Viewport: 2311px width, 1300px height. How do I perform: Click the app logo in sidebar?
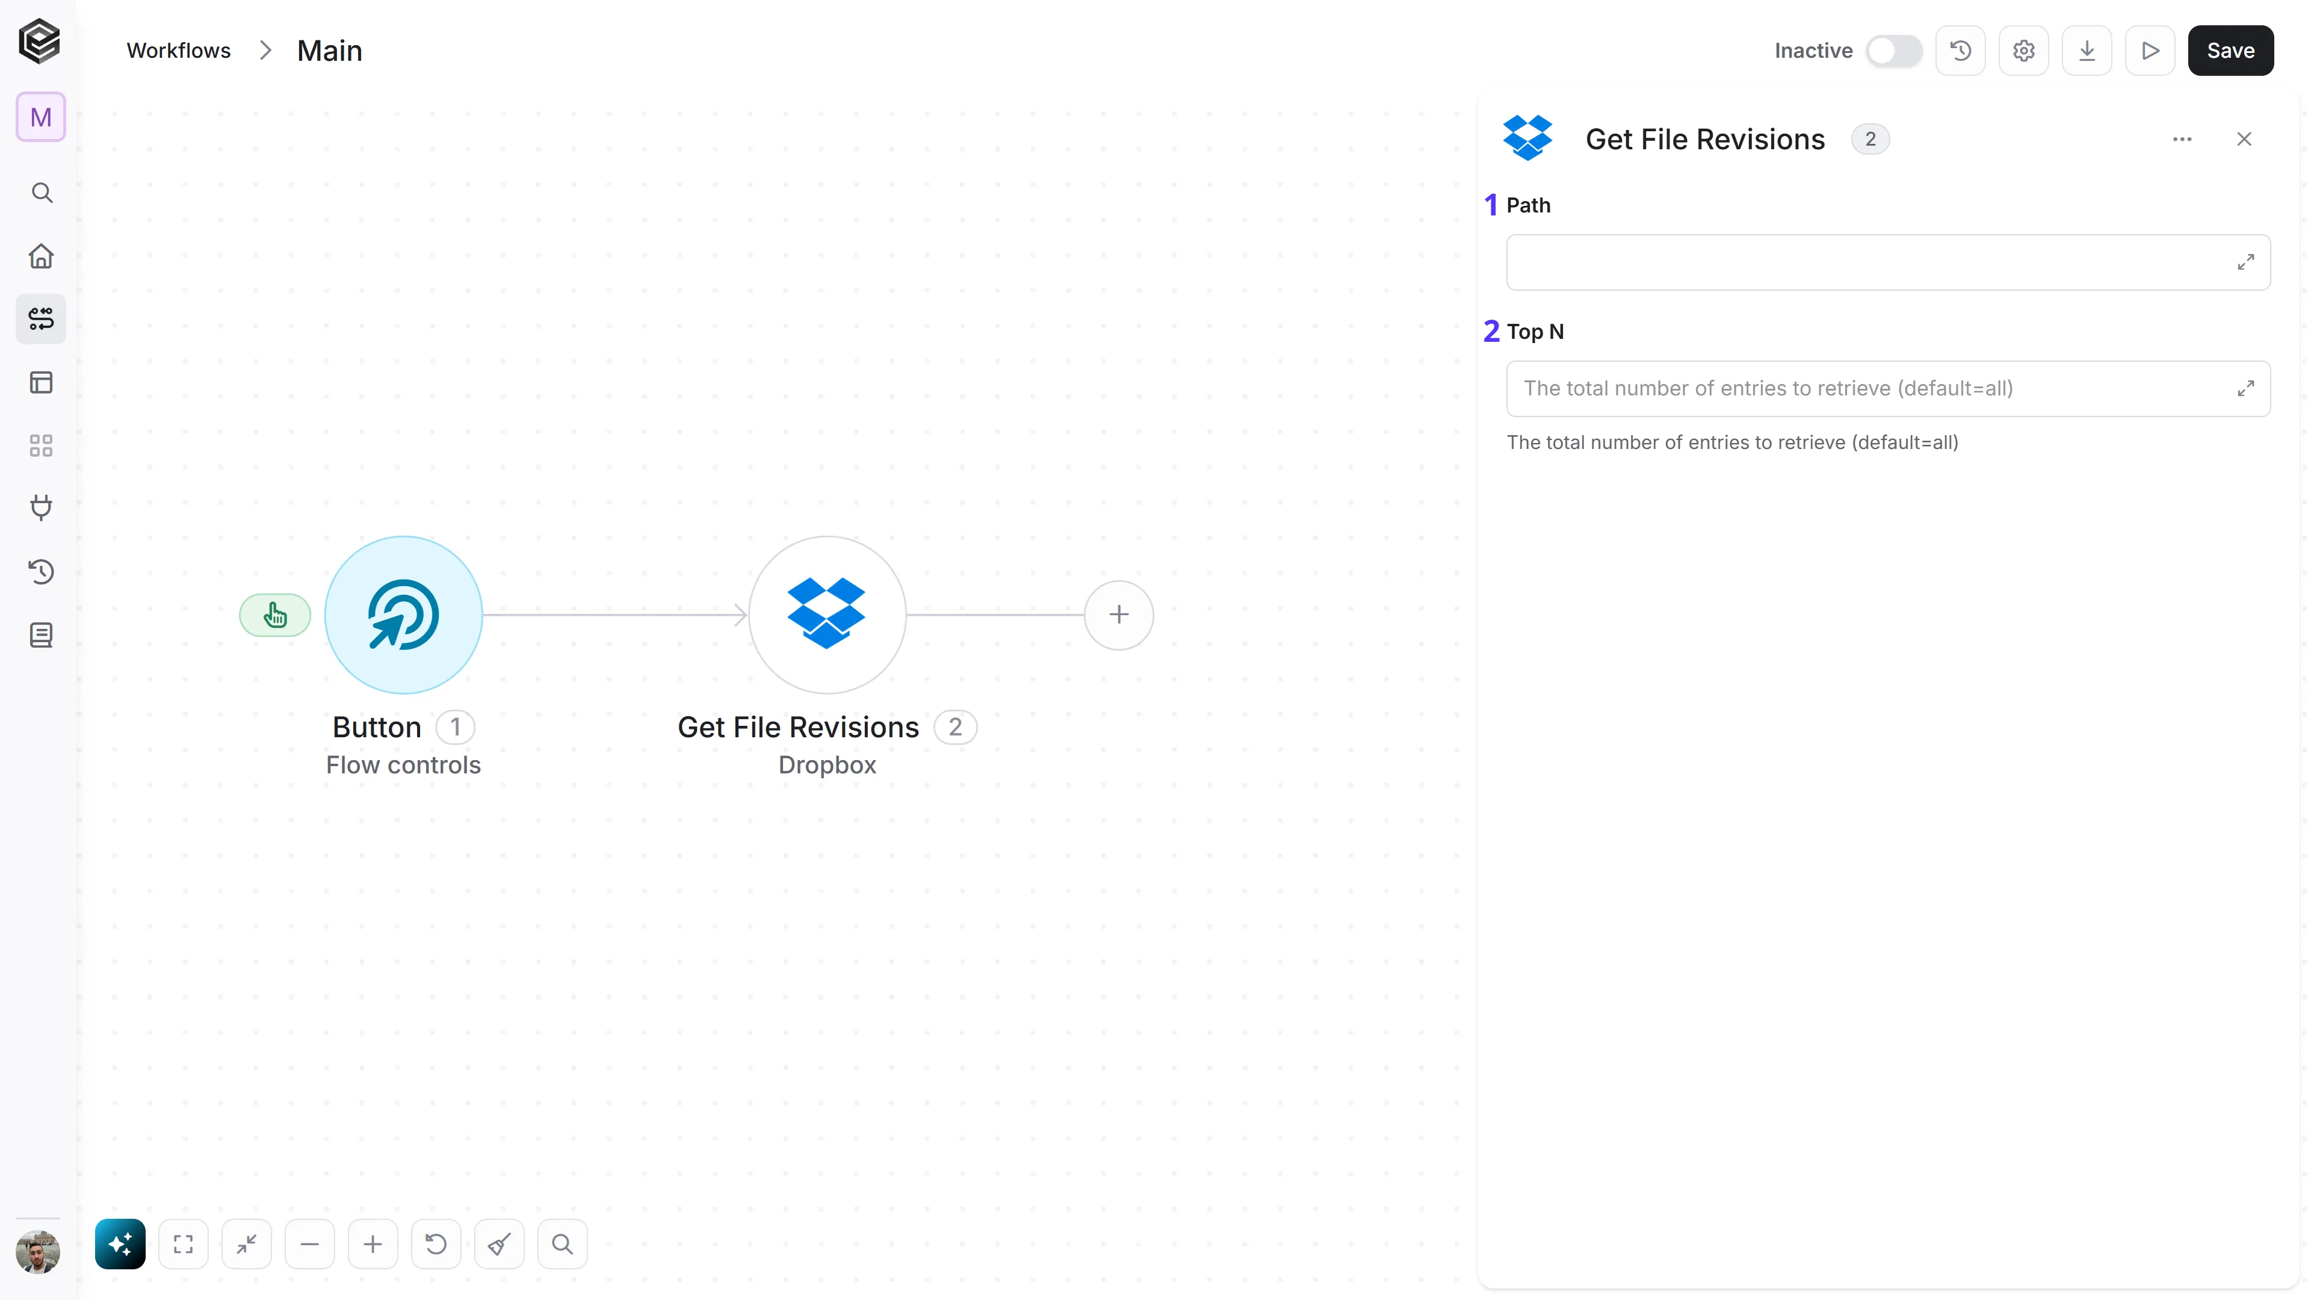[x=40, y=42]
